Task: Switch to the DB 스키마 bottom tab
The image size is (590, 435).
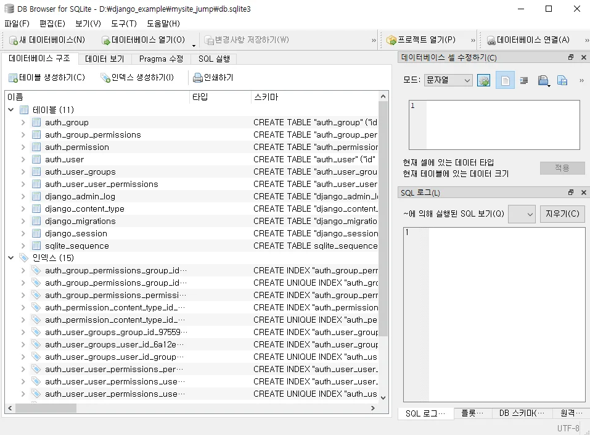Action: coord(522,413)
